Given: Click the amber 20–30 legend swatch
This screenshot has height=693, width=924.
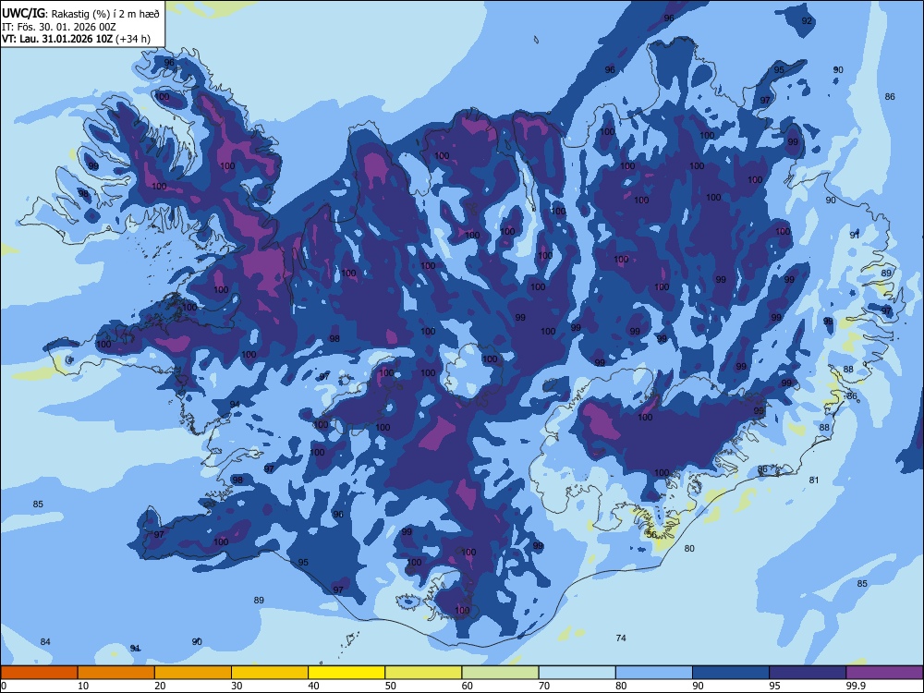Looking at the screenshot, I should (x=193, y=673).
